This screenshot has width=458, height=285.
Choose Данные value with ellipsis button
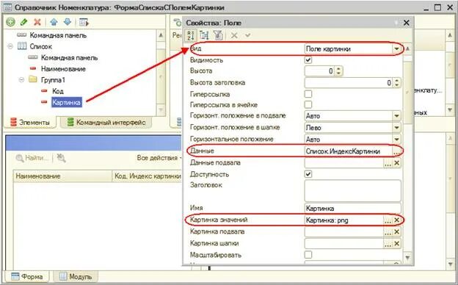(x=396, y=151)
